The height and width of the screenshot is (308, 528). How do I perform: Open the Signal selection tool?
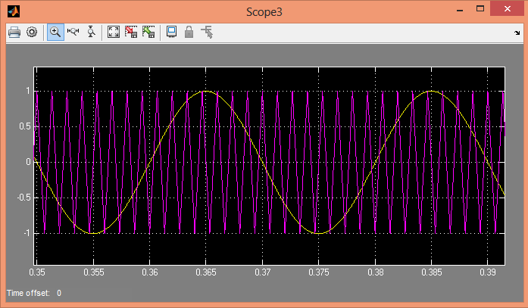click(x=206, y=32)
